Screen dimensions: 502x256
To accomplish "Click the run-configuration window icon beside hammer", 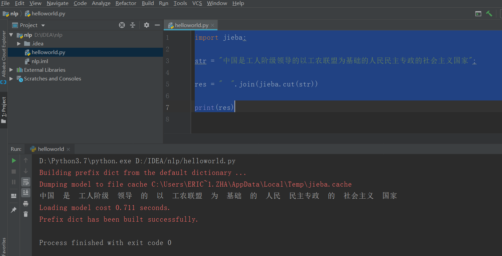I will coord(478,14).
